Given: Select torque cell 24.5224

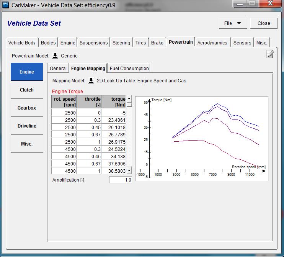Looking at the screenshot, I should pos(114,149).
